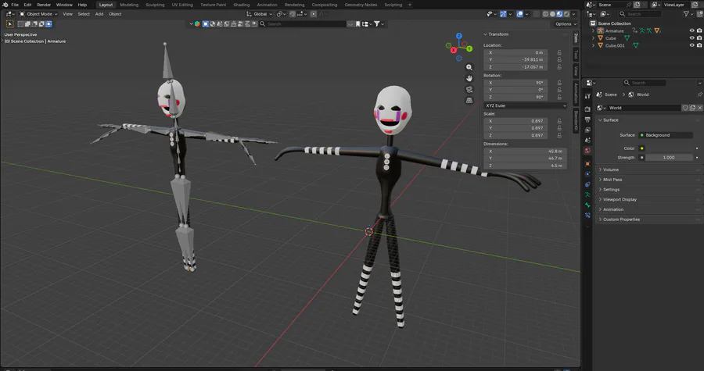Image resolution: width=704 pixels, height=371 pixels.
Task: Switch to Wireframe viewport shading
Action: 545,14
